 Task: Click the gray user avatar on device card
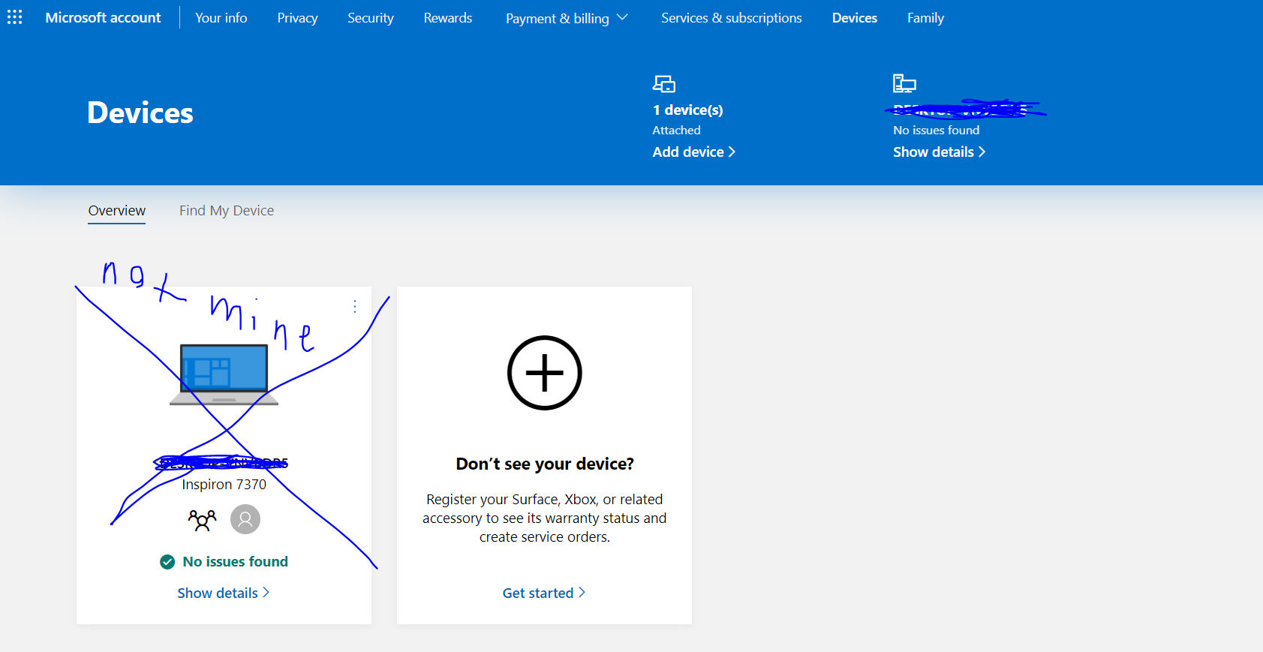pos(245,519)
